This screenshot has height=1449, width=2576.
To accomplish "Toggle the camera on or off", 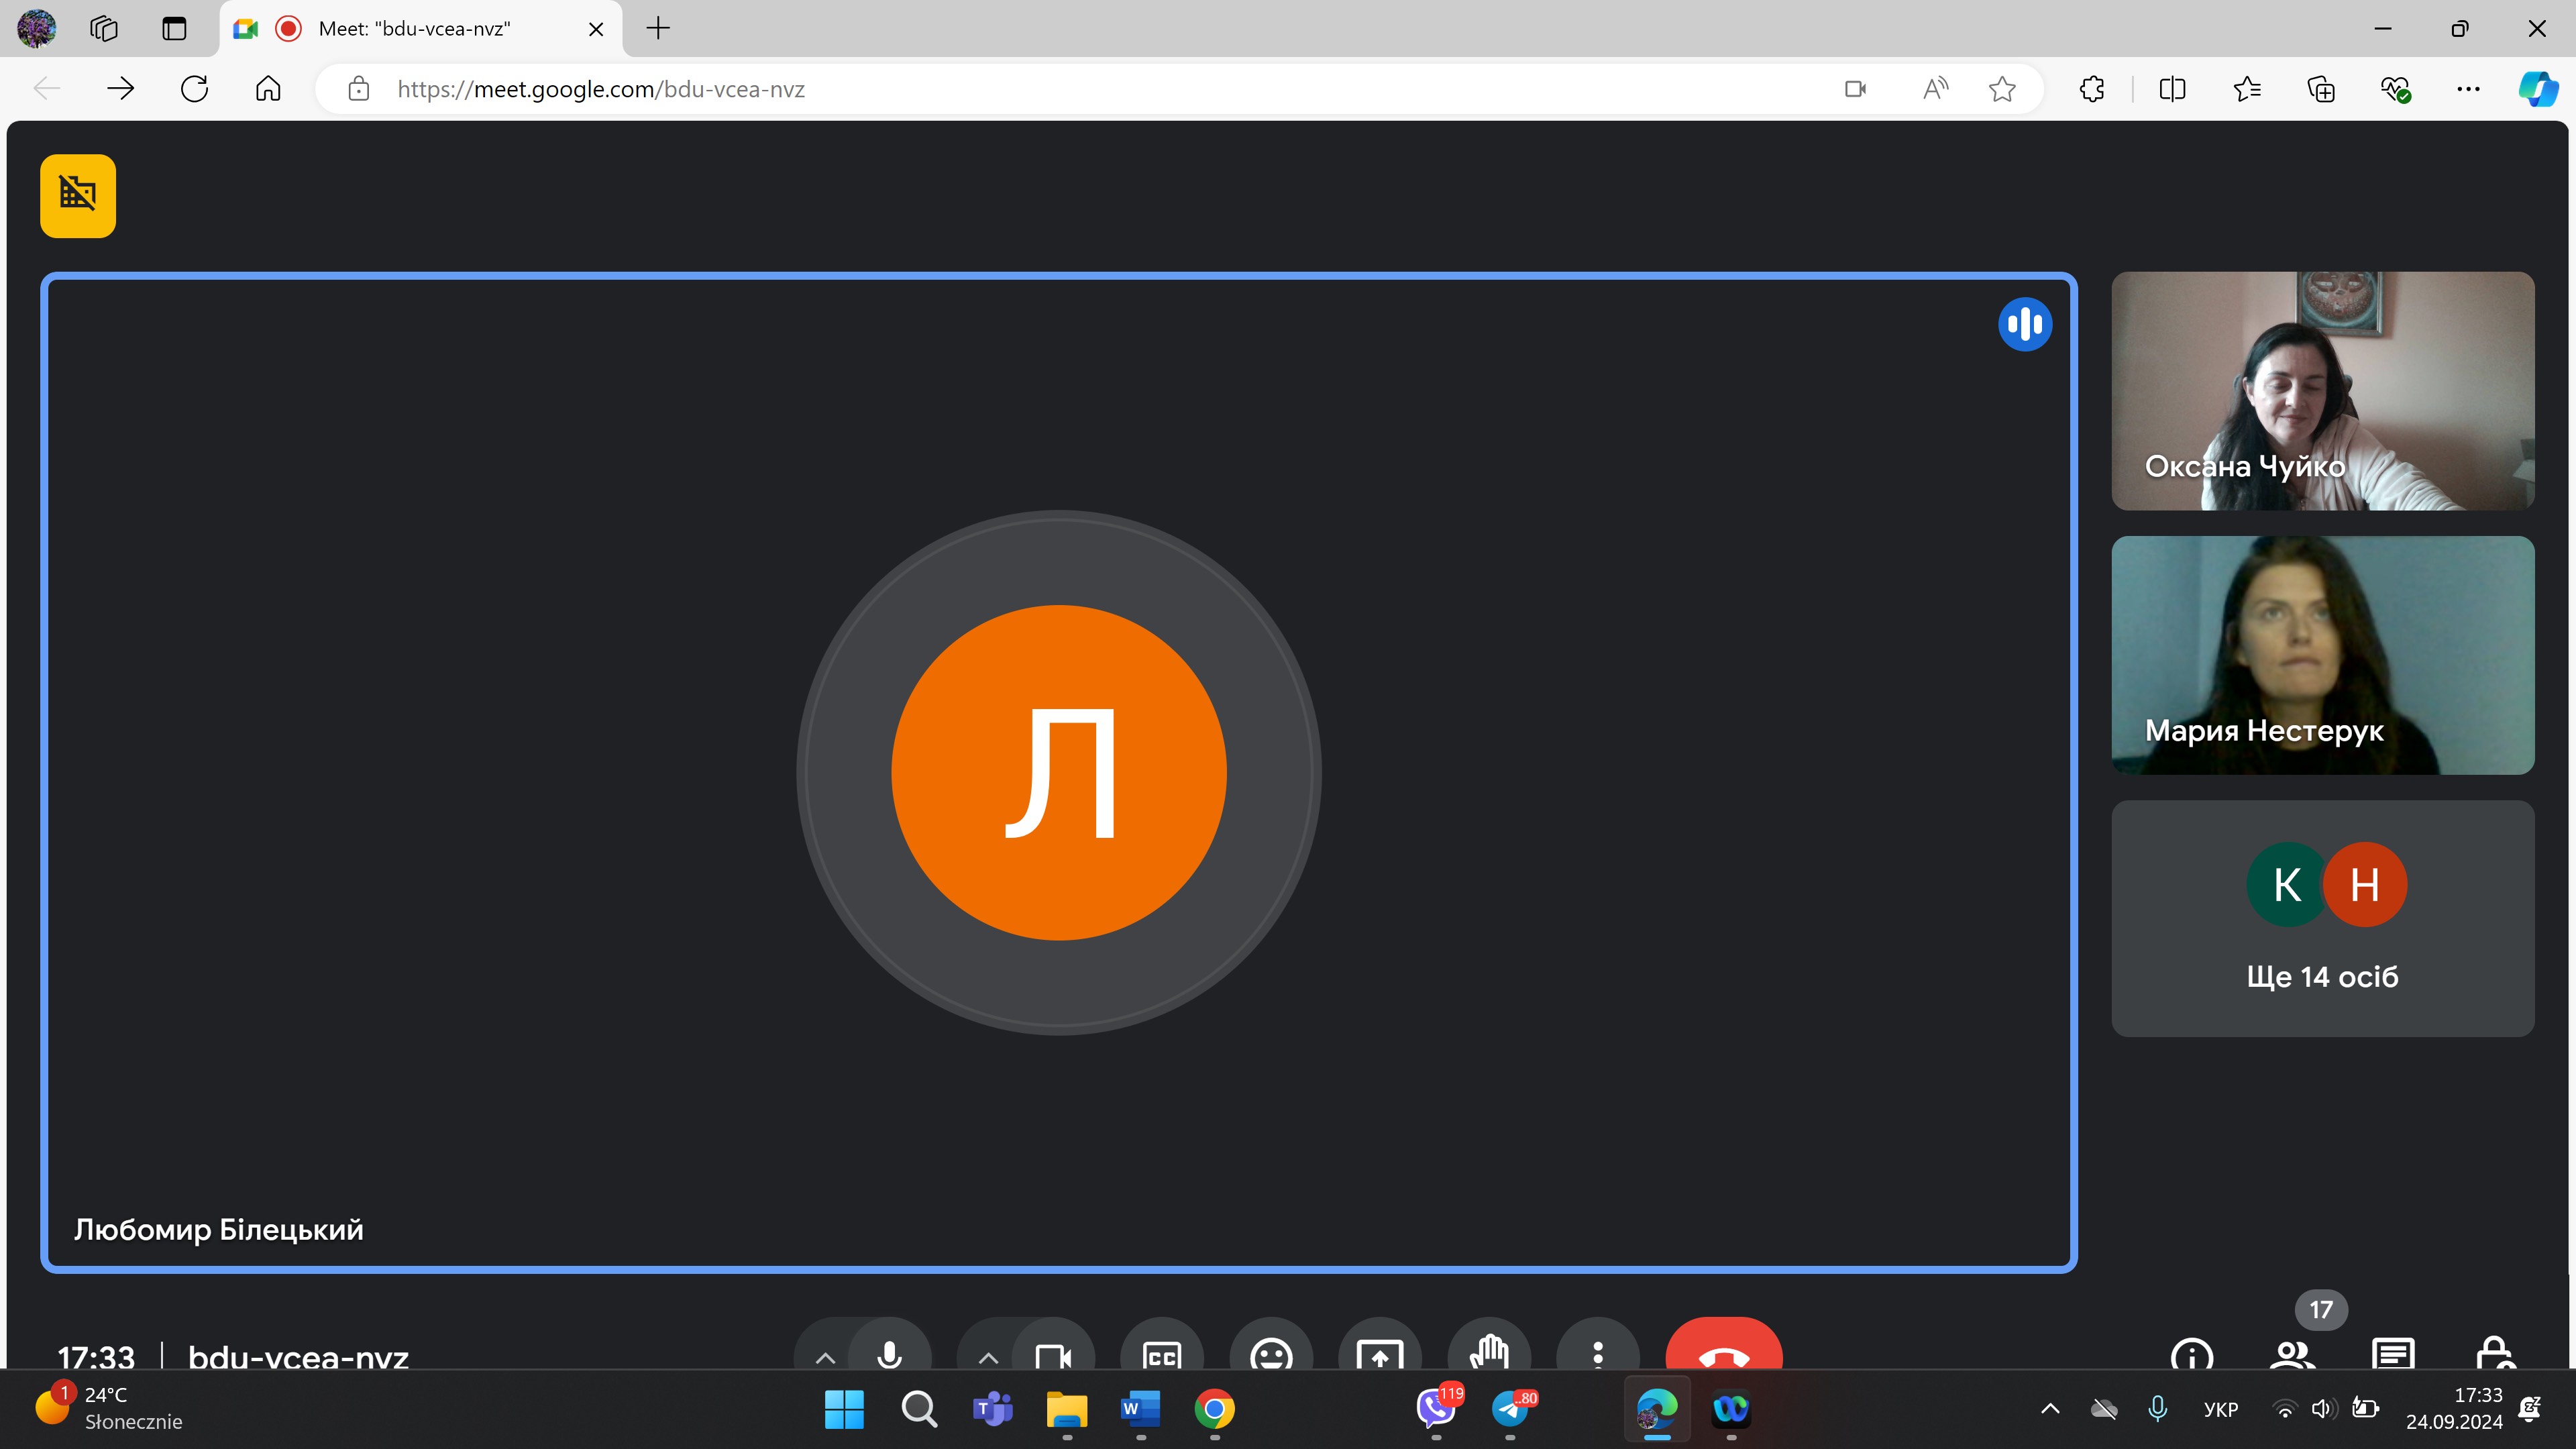I will click(x=1053, y=1355).
